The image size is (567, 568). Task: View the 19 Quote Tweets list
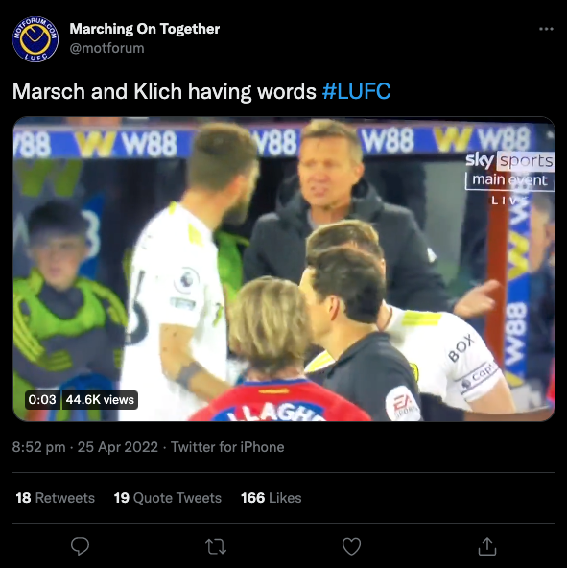tap(168, 498)
